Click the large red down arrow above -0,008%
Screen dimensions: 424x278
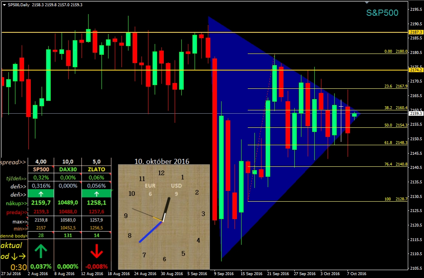[x=96, y=252]
